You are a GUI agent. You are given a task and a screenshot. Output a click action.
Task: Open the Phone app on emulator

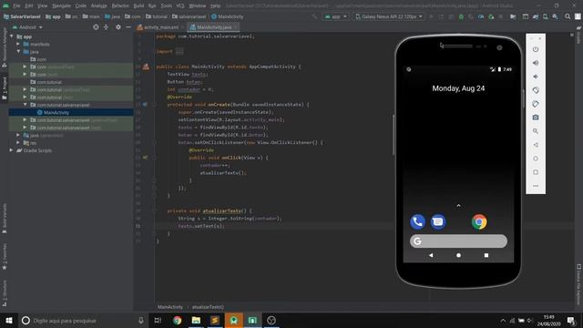click(x=417, y=222)
